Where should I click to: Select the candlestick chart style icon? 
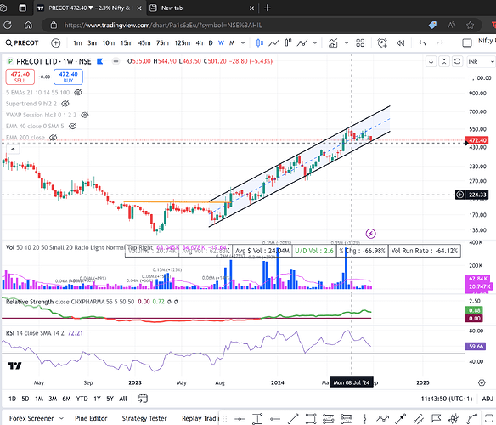[260, 42]
